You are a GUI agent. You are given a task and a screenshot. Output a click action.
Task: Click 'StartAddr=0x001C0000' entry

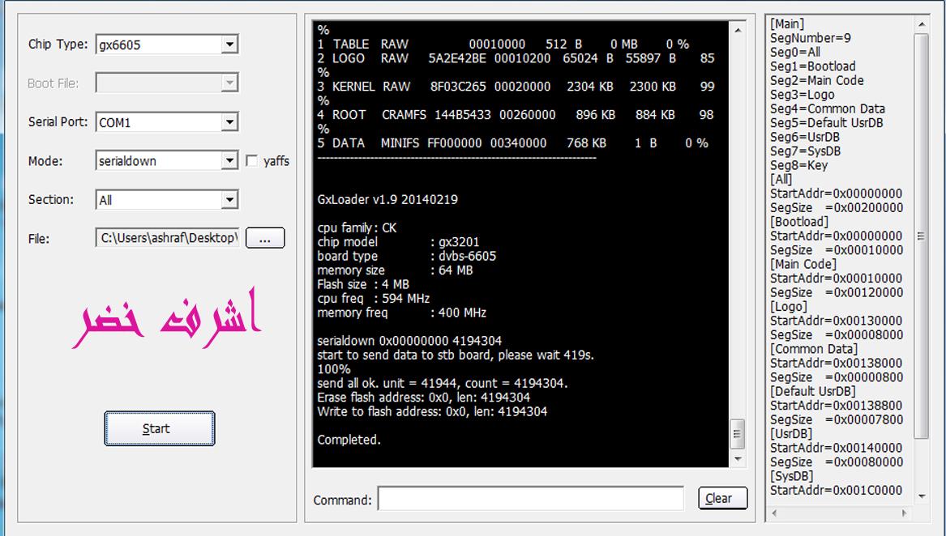point(837,491)
